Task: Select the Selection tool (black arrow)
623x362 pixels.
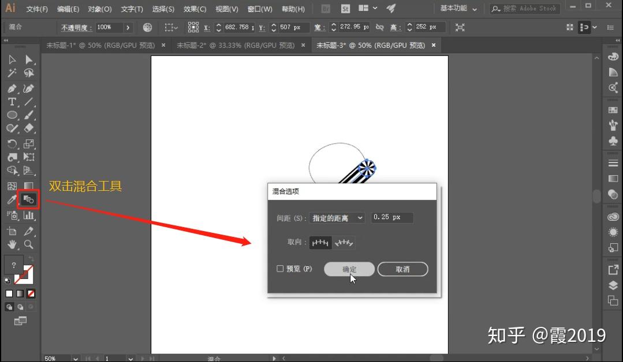Action: point(12,59)
